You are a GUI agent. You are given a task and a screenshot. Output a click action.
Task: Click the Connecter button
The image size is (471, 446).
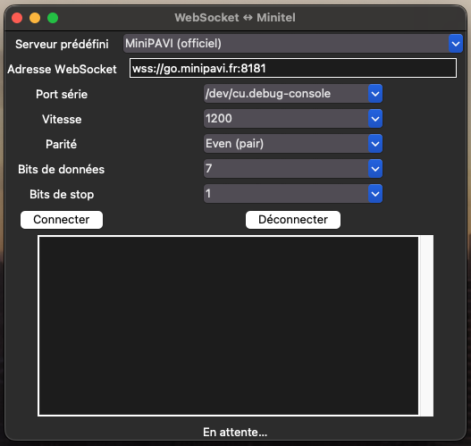click(62, 220)
